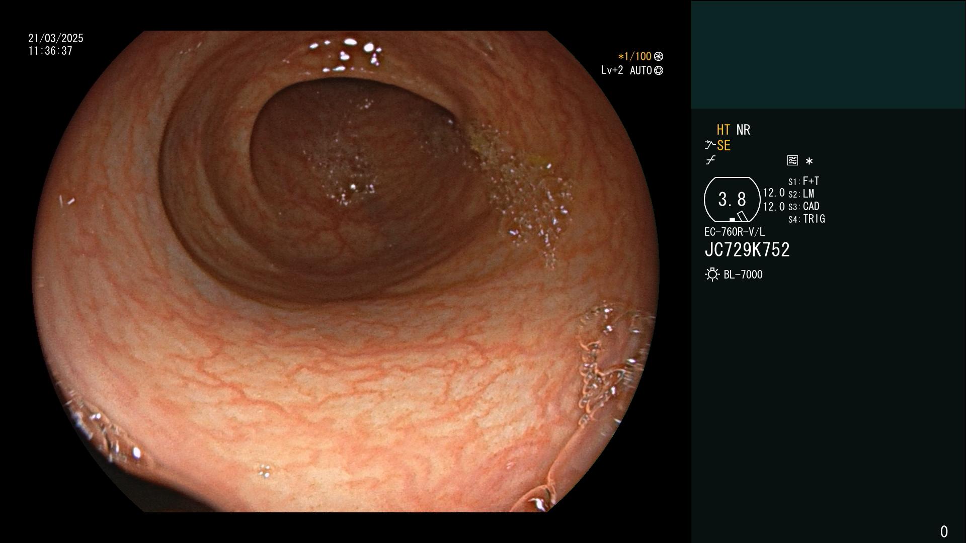Click the scope model EC-760R-V/L
The image size is (966, 543).
point(735,232)
